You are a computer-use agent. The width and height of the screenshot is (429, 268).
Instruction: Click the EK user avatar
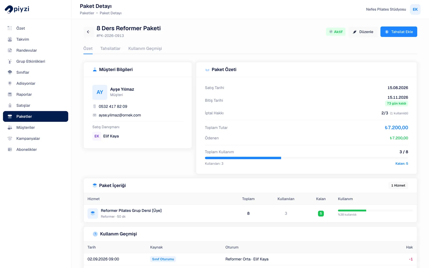coord(415,9)
